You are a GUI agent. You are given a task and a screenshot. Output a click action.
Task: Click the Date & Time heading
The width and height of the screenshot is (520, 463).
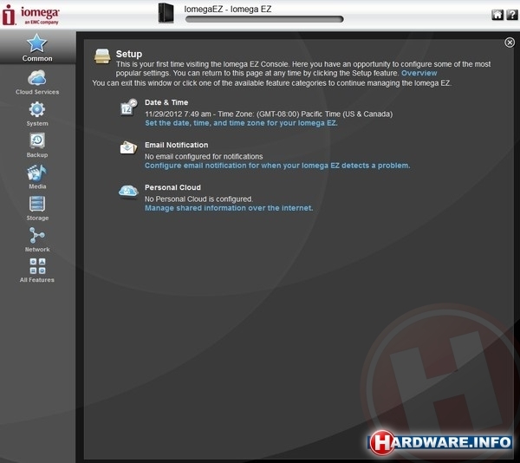pos(166,102)
